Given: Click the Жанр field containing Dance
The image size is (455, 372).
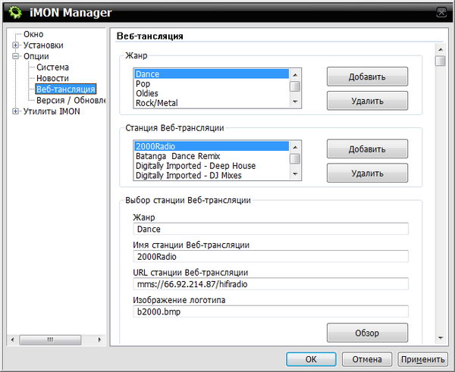Looking at the screenshot, I should [271, 229].
